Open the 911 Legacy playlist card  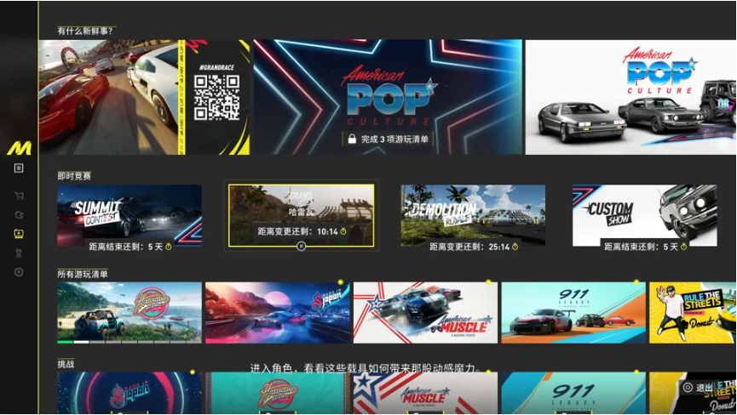pyautogui.click(x=573, y=313)
